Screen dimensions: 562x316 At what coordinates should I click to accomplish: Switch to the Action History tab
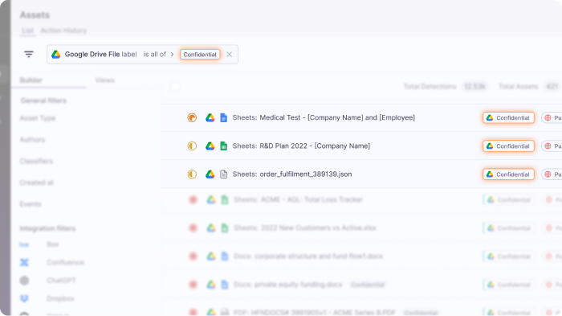(x=63, y=31)
